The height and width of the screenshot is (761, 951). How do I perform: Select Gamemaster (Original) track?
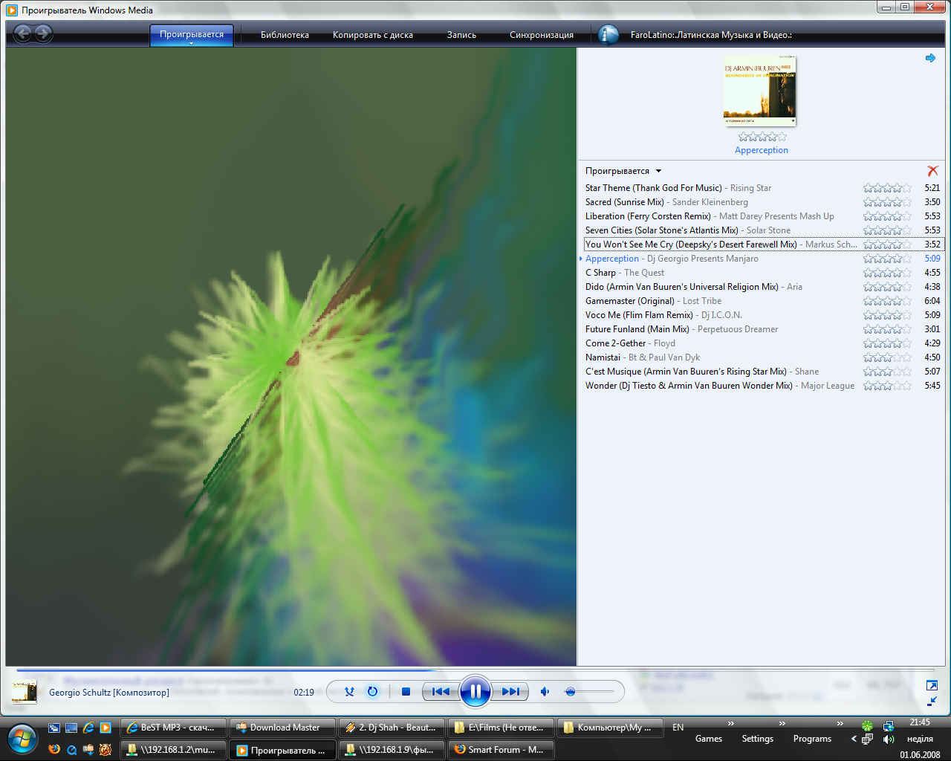click(x=762, y=301)
